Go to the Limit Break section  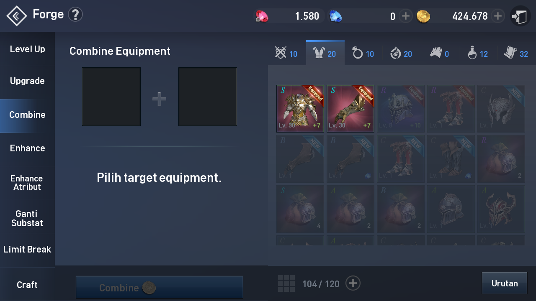27,249
